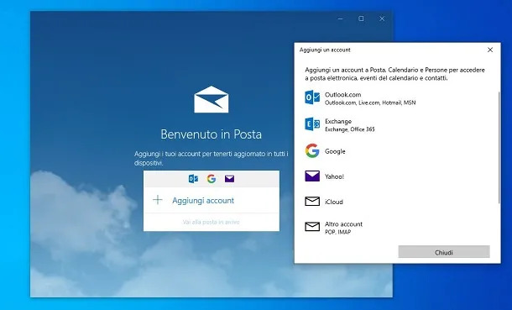Minimize the Posta window
The width and height of the screenshot is (512, 310).
click(341, 18)
